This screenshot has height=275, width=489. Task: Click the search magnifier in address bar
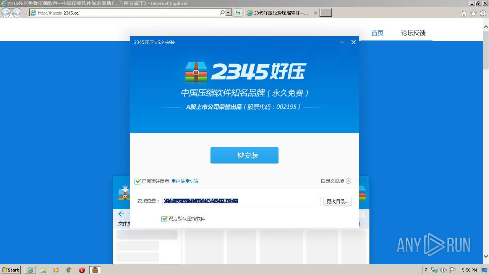(x=222, y=13)
